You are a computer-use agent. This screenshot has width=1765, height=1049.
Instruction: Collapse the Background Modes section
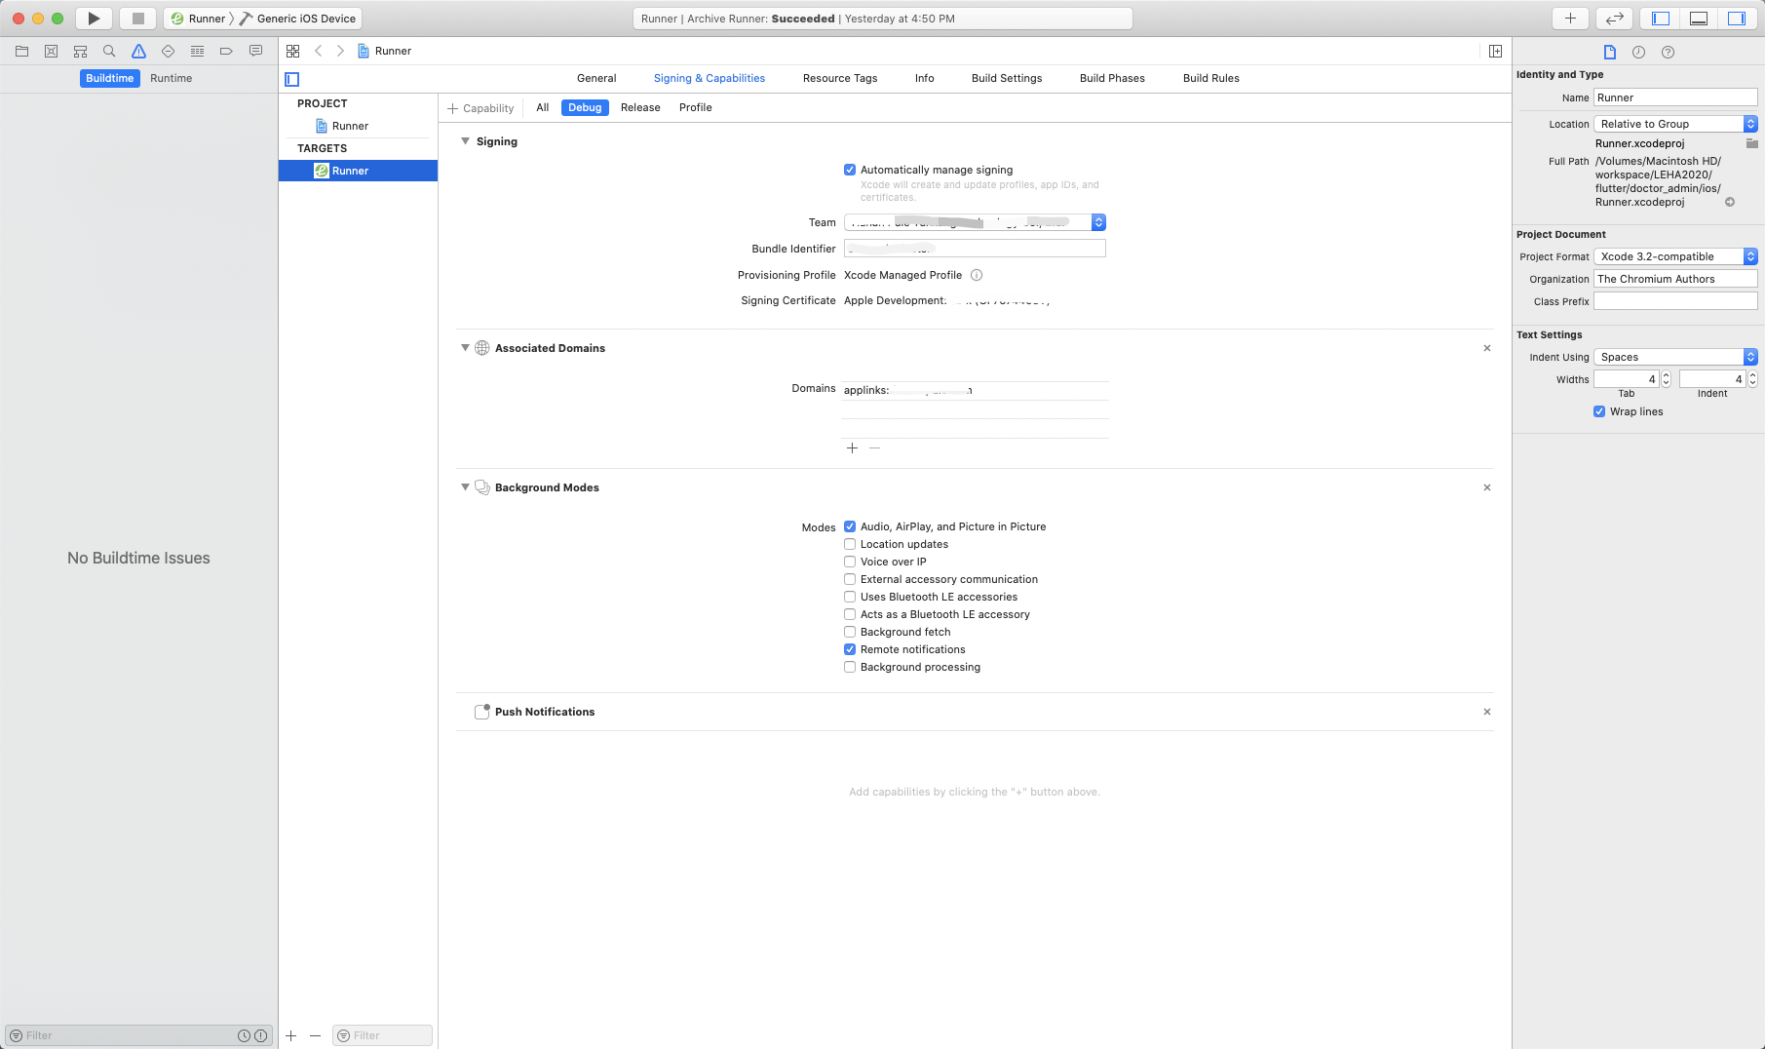point(465,487)
